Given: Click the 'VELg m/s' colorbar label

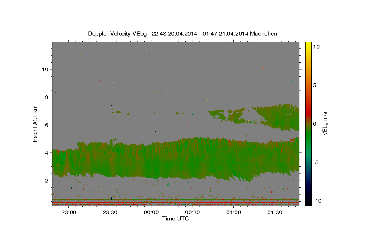Looking at the screenshot, I should pyautogui.click(x=325, y=124).
